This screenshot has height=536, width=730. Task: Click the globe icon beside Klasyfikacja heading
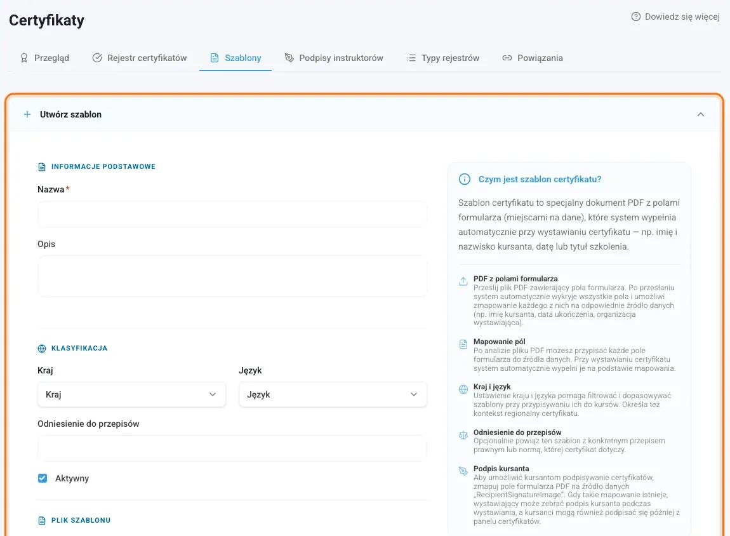pyautogui.click(x=42, y=348)
